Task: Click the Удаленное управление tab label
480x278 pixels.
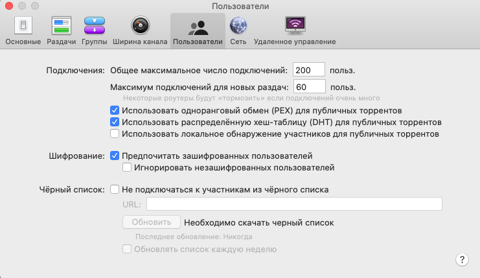Action: pyautogui.click(x=295, y=41)
